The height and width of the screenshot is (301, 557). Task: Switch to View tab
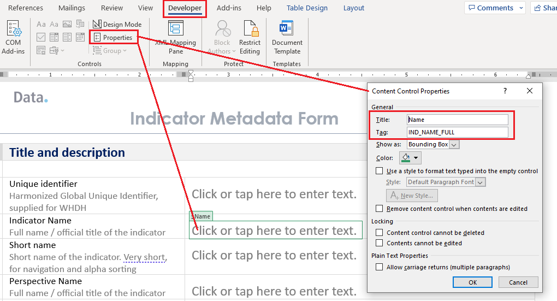[x=145, y=8]
